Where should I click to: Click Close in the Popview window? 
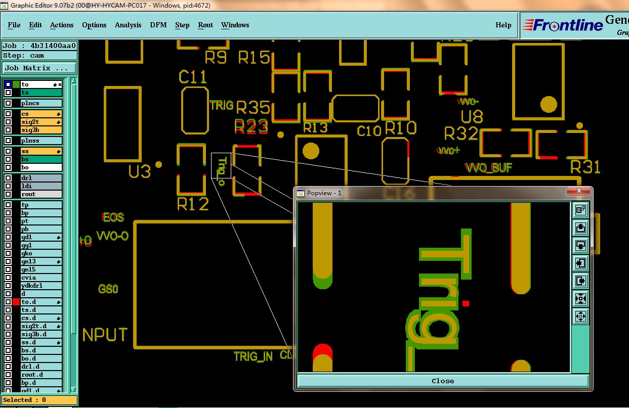[x=443, y=381]
